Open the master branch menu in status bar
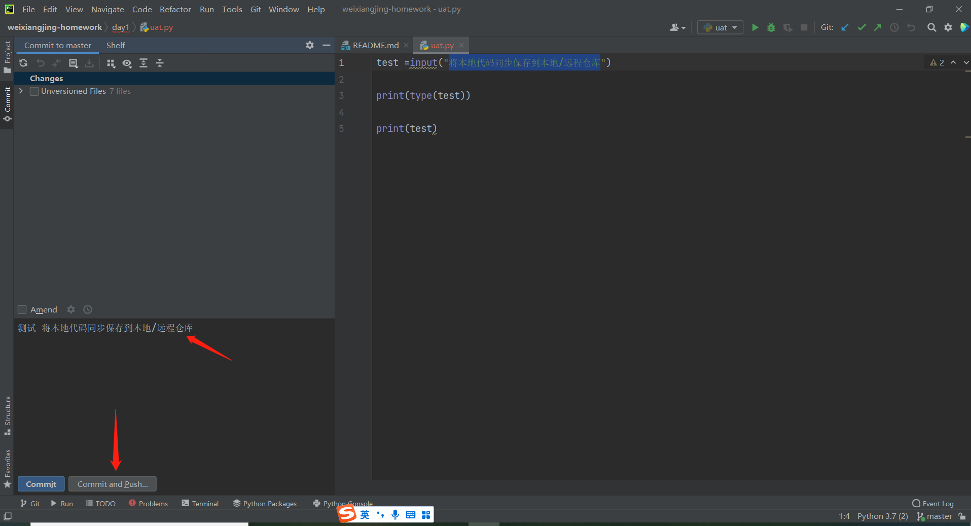 pos(934,516)
